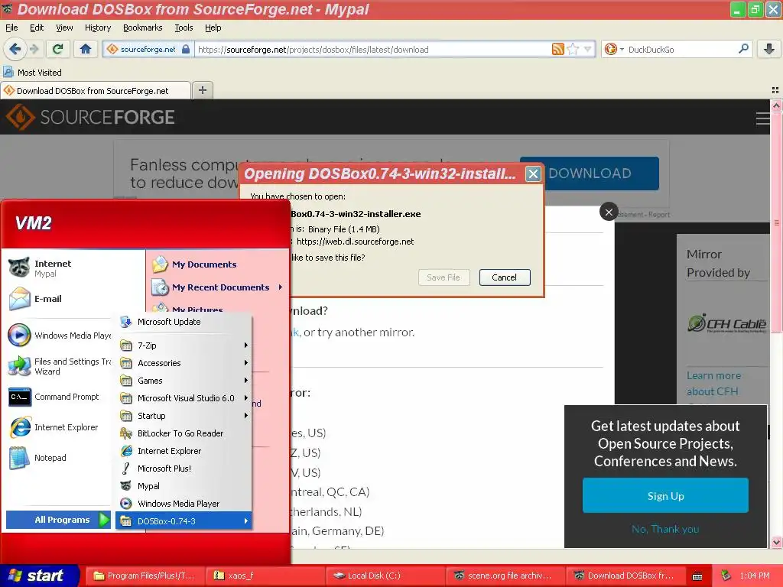The image size is (783, 587).
Task: Launch BitLocker To Go Reader
Action: tap(184, 433)
